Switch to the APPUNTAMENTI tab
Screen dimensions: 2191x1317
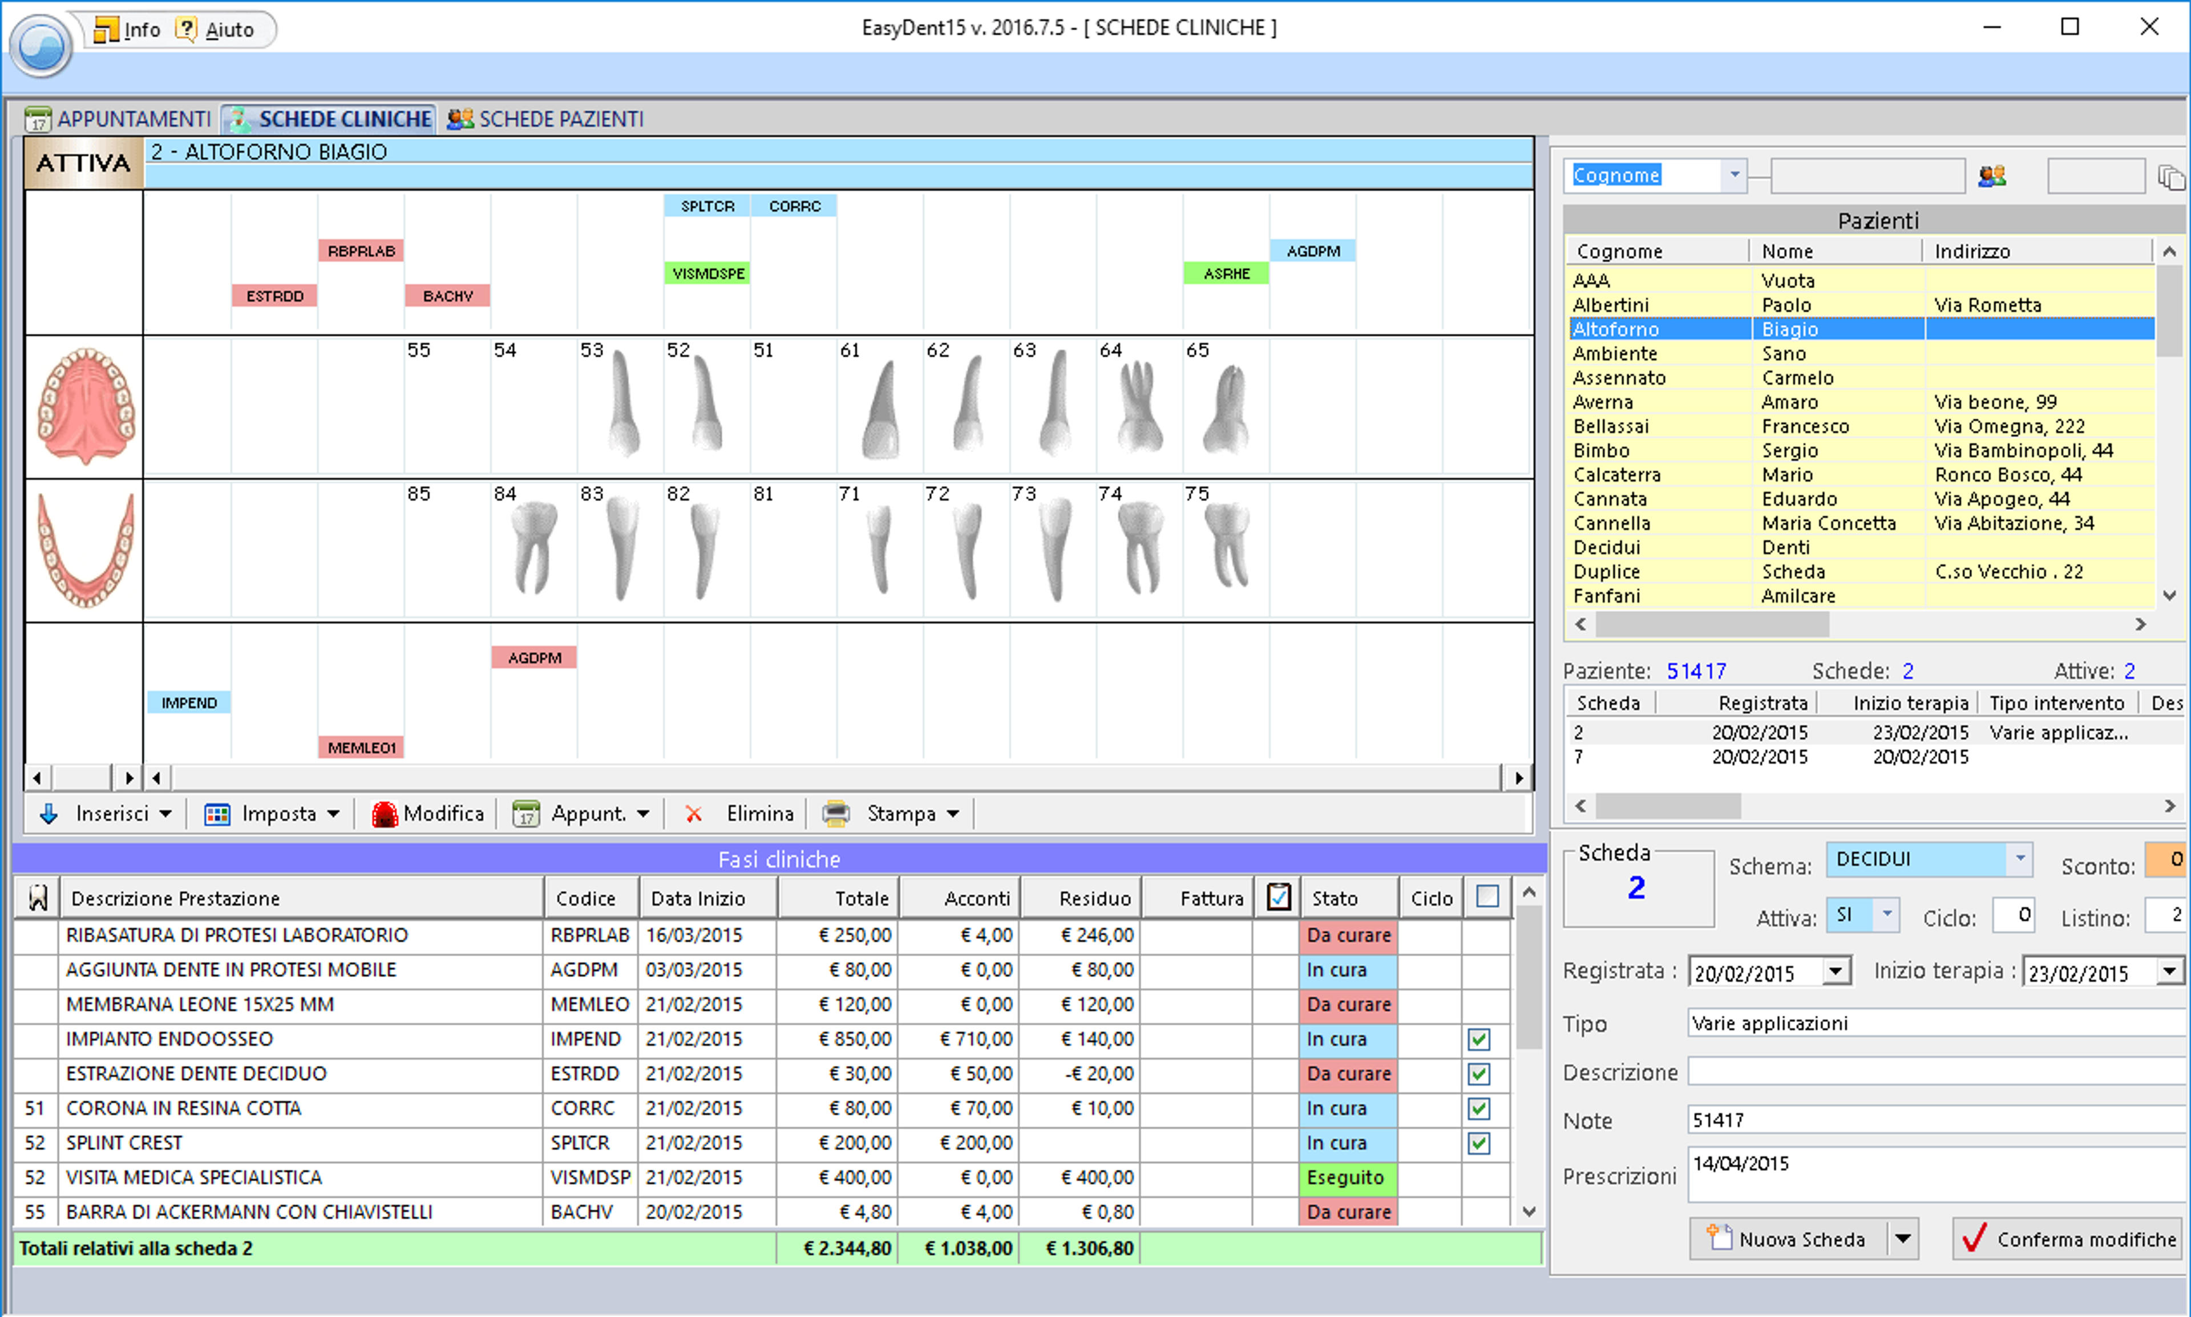coord(119,119)
